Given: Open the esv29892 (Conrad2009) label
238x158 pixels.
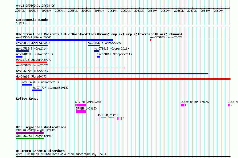Looking at the screenshot, I should [x=33, y=43].
